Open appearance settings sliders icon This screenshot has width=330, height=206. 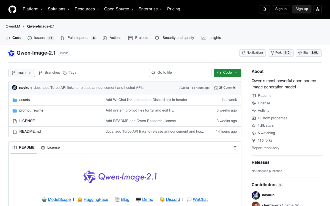click(x=318, y=9)
